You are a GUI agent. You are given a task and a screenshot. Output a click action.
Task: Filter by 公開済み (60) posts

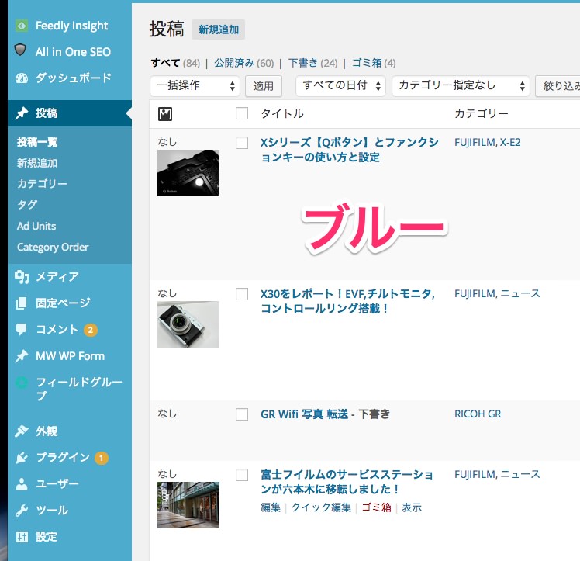coord(244,64)
